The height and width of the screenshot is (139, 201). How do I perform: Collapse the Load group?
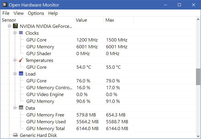(15, 74)
